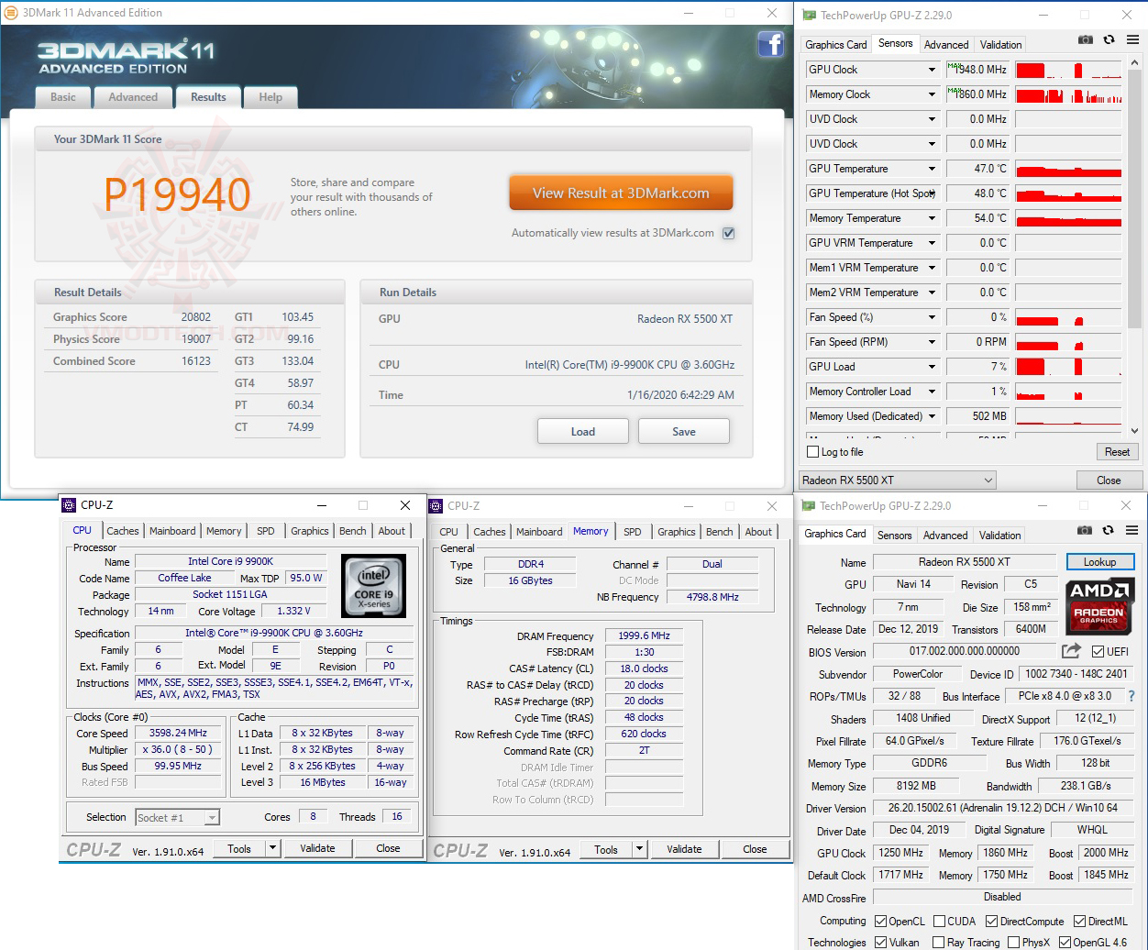Enable Log to file checkbox
Screen dimensions: 1148x950
point(812,452)
